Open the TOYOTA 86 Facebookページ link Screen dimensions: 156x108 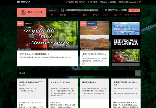[130, 2]
